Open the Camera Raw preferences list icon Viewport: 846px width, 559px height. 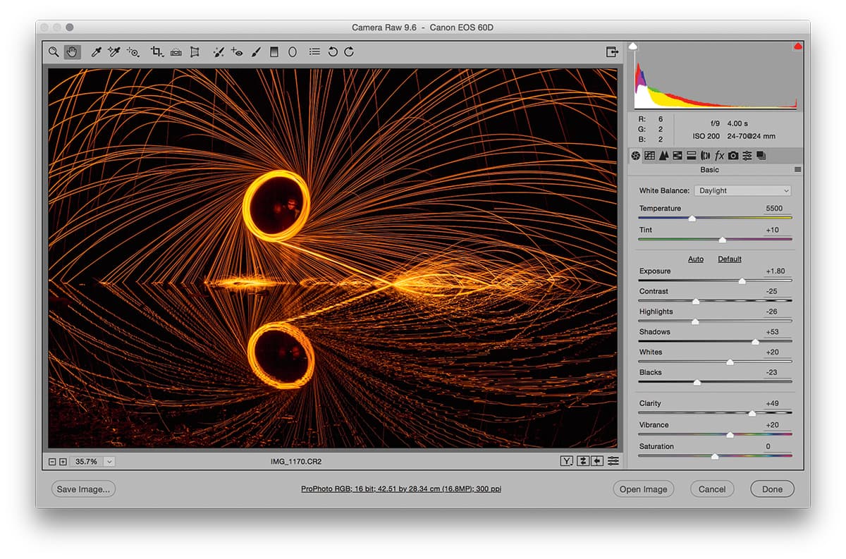pos(314,52)
